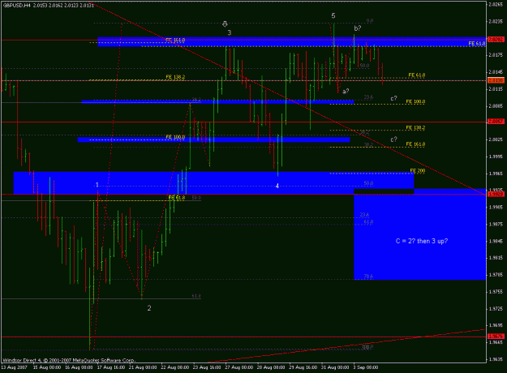507x373 pixels.
Task: Click the 2.0025 price axis value
Action: click(496, 139)
